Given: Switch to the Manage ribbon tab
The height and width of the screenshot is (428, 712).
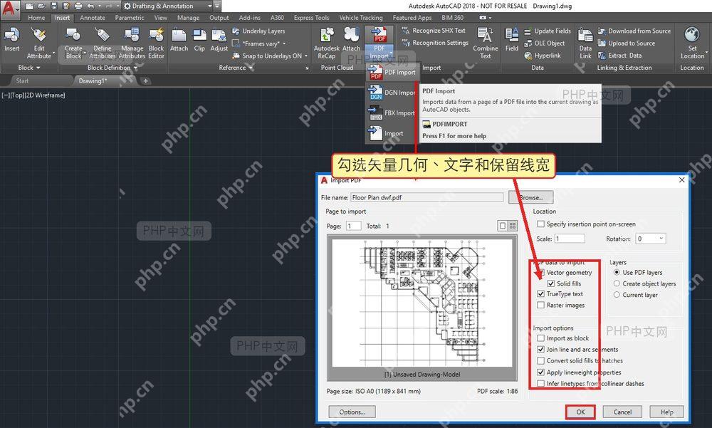Looking at the screenshot, I should [189, 18].
